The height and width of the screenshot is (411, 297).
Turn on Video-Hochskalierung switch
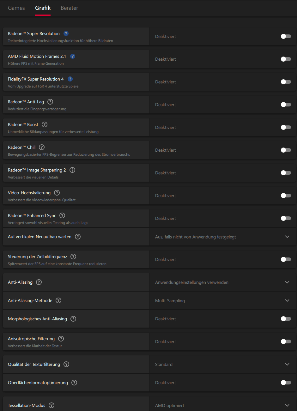tap(286, 196)
